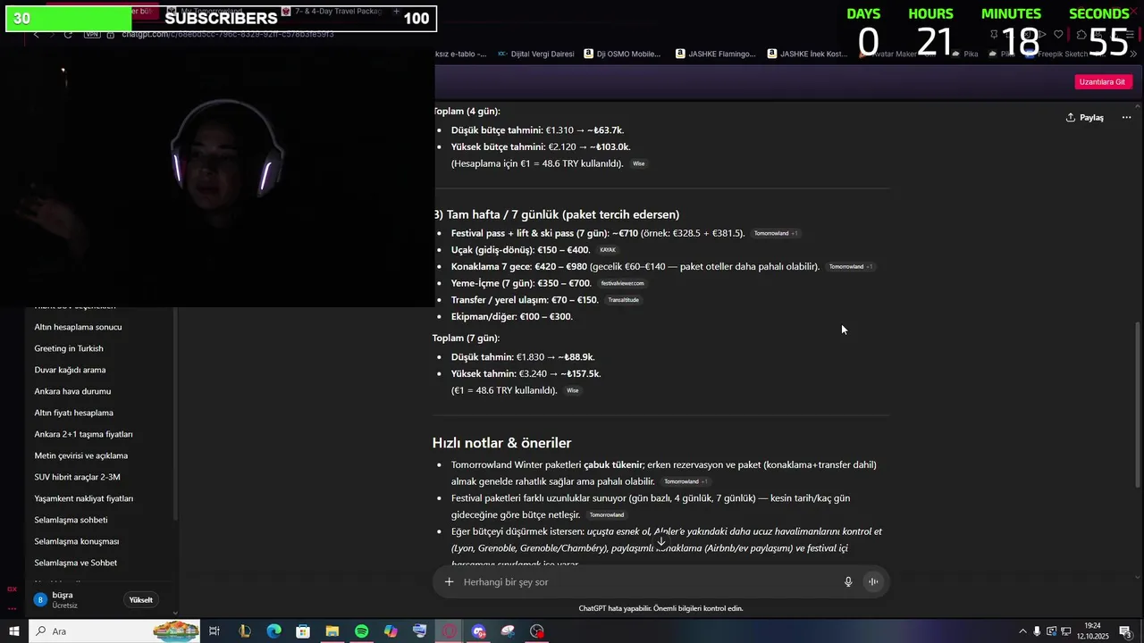Image resolution: width=1144 pixels, height=643 pixels.
Task: Open the 'Yaşamkent nakliyat fiyatları' chat
Action: click(84, 498)
